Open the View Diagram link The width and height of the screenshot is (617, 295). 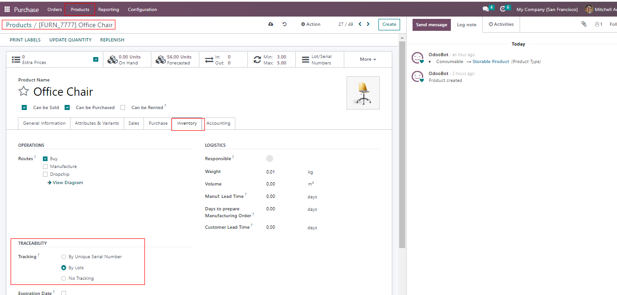(66, 183)
